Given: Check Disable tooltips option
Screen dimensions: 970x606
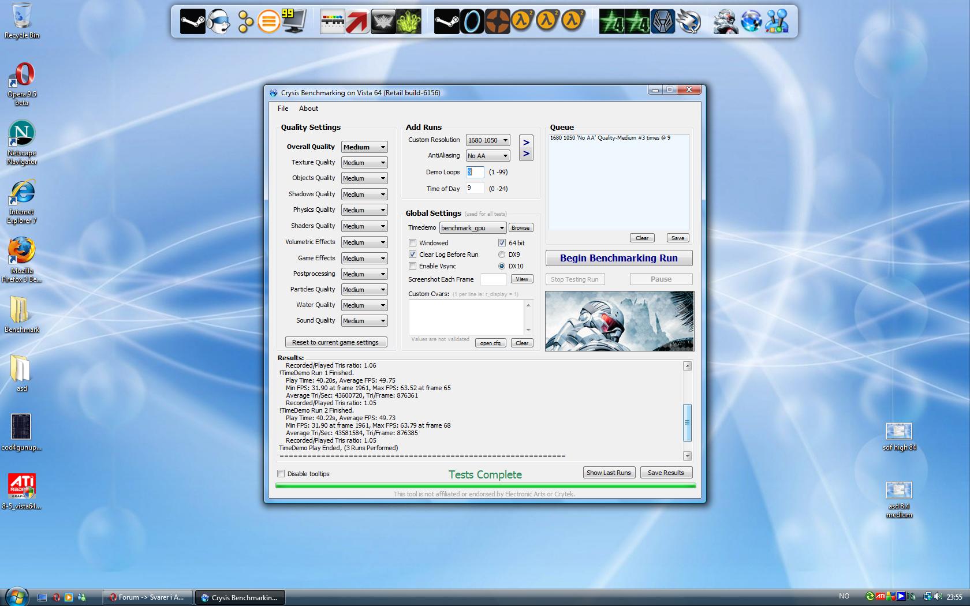Looking at the screenshot, I should pos(281,474).
